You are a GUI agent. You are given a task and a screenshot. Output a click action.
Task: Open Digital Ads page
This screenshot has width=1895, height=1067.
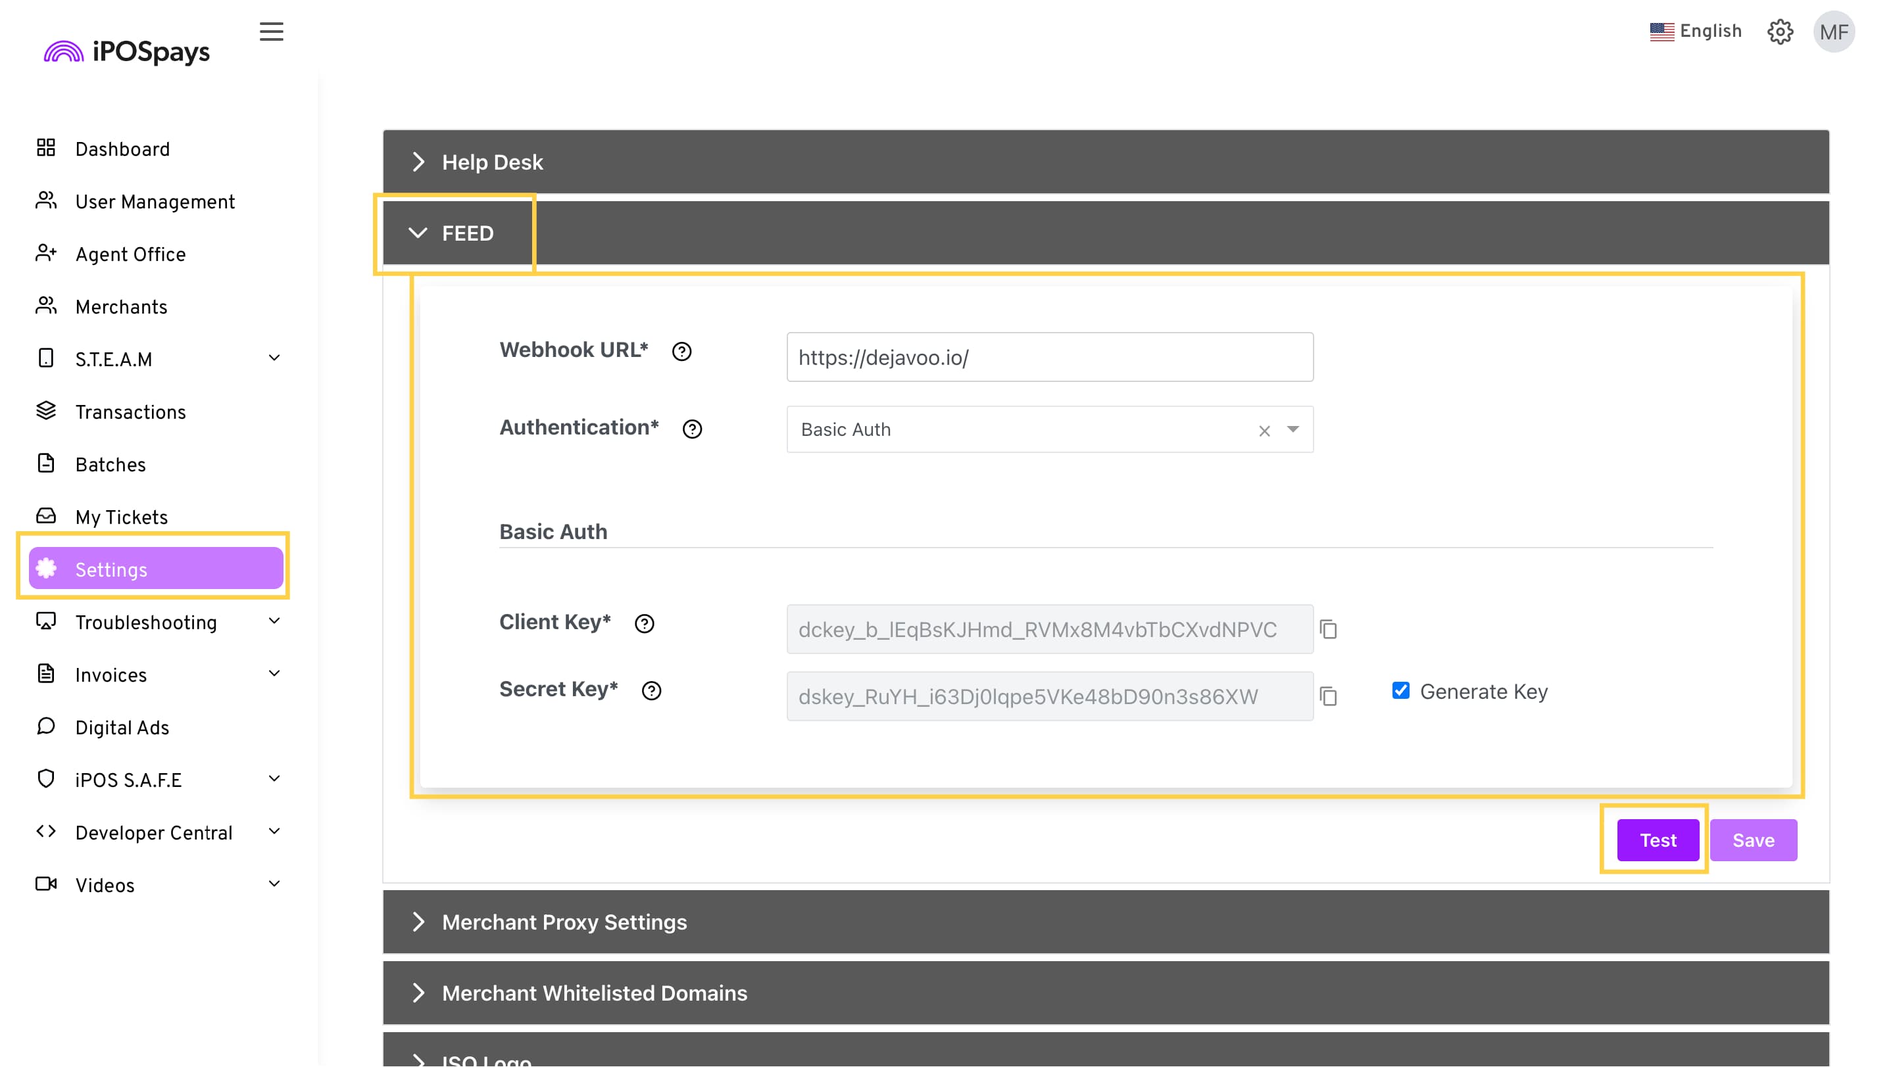[x=122, y=728]
